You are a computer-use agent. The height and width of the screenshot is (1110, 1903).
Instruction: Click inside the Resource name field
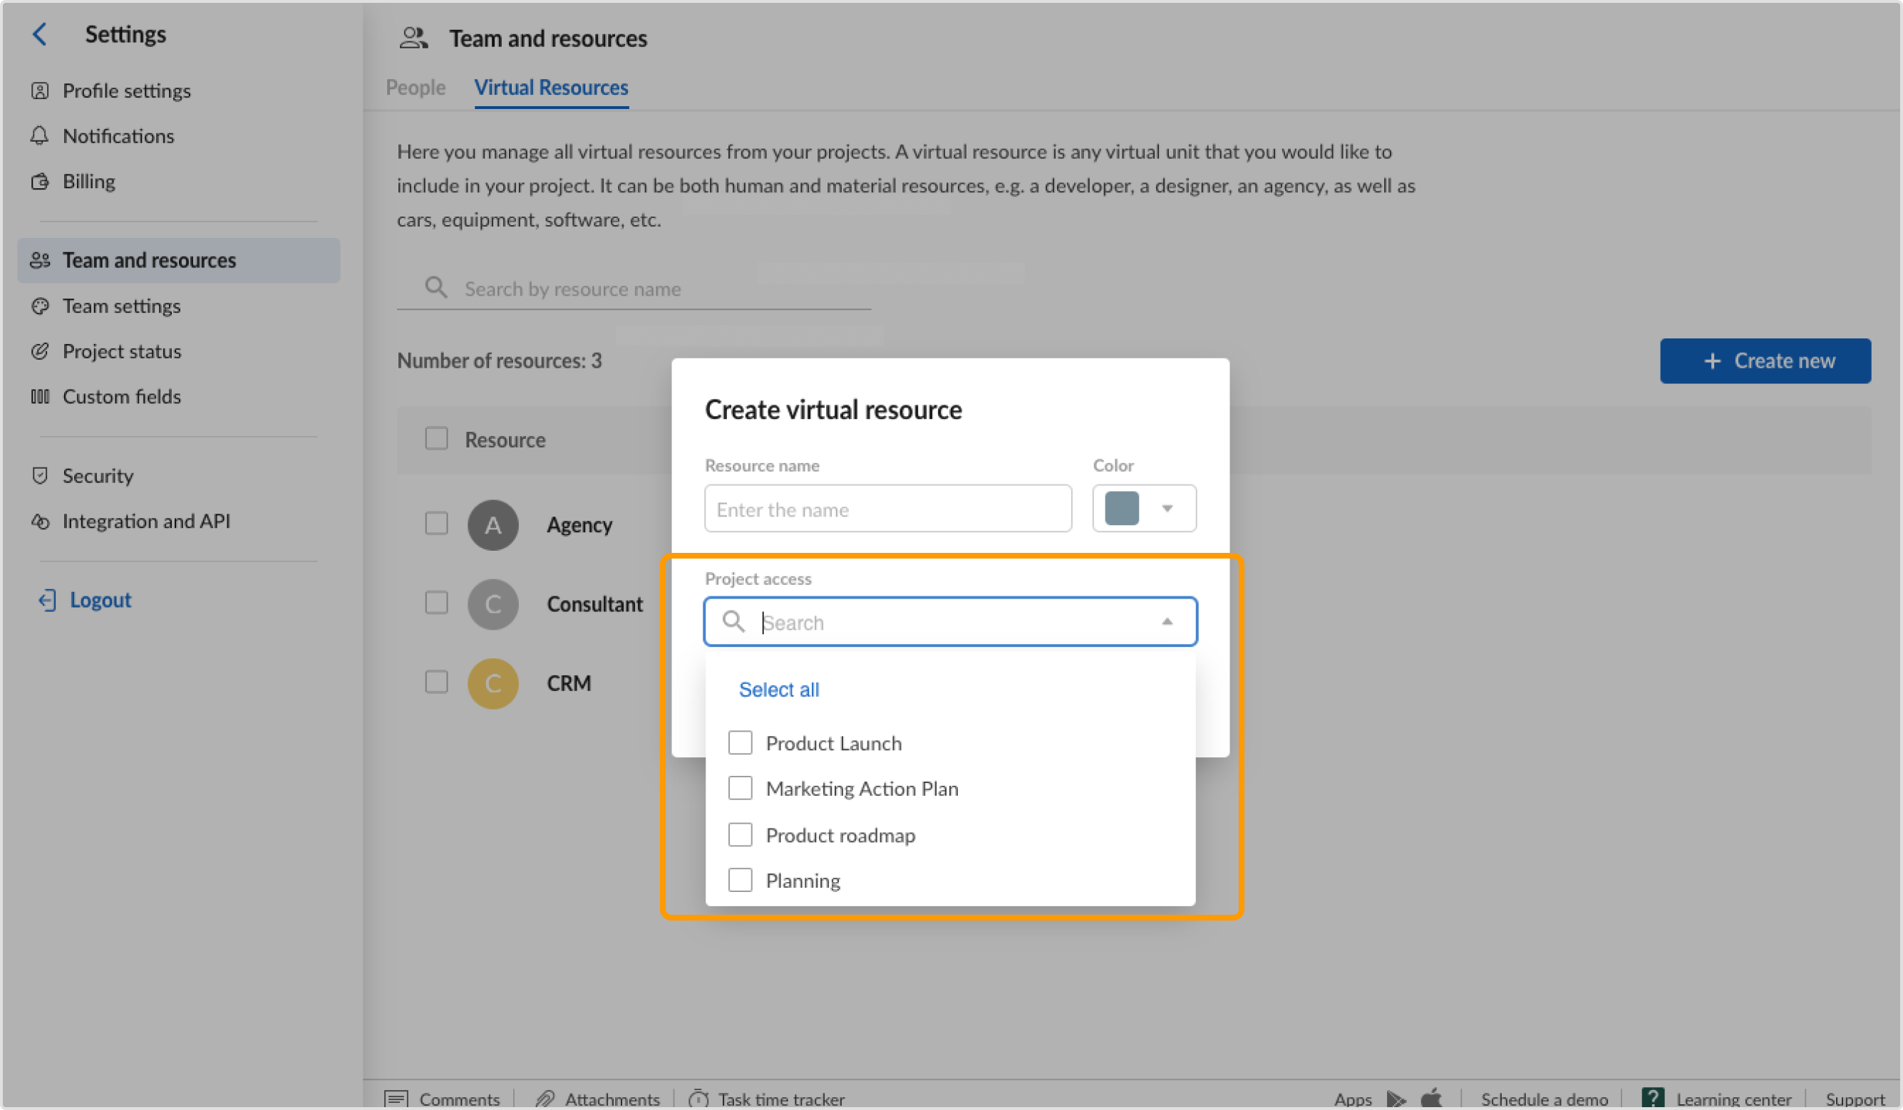[887, 509]
